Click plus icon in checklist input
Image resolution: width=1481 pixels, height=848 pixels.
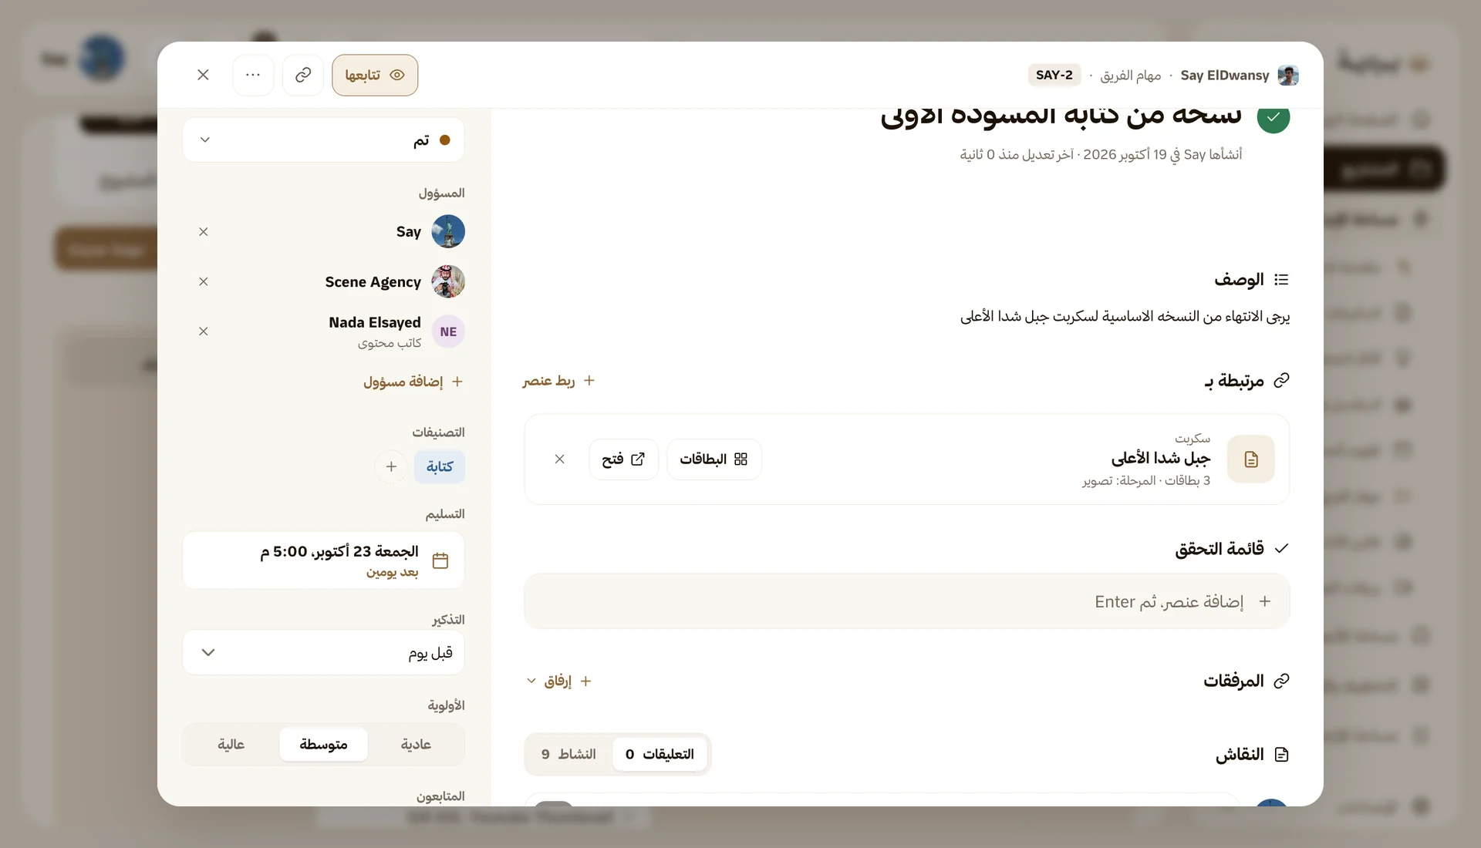[x=1264, y=601]
